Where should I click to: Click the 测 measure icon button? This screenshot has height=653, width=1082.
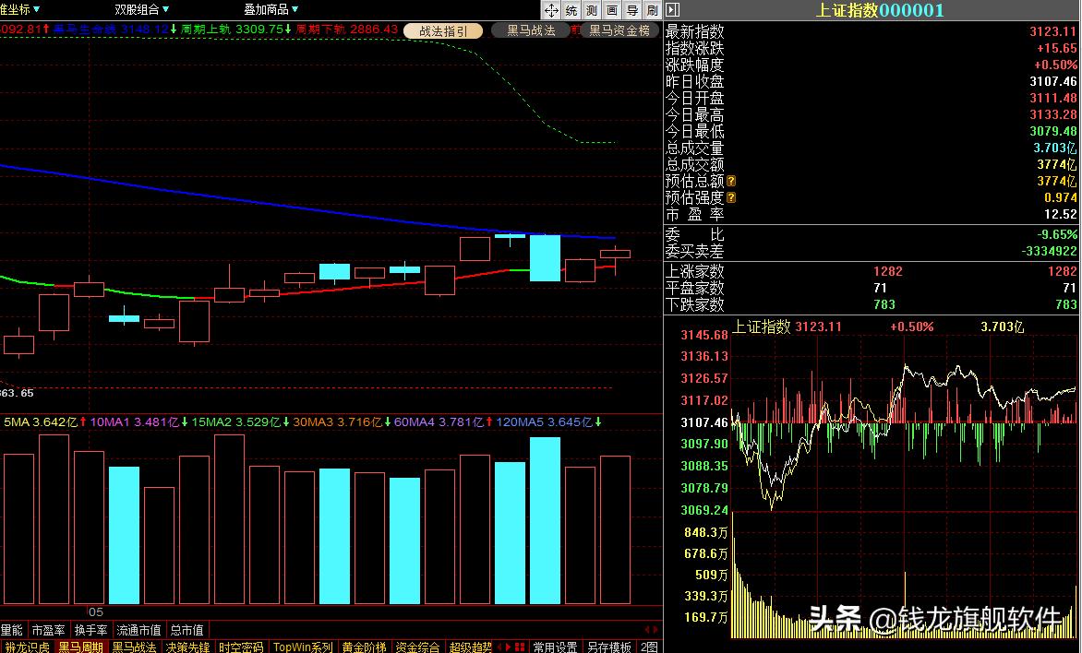[x=592, y=10]
